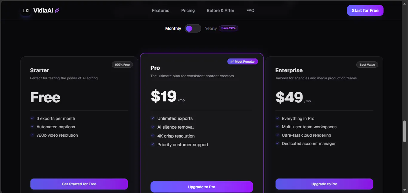This screenshot has width=408, height=193.
Task: Click checkmark icon beside Unlimited exports
Action: (x=153, y=118)
